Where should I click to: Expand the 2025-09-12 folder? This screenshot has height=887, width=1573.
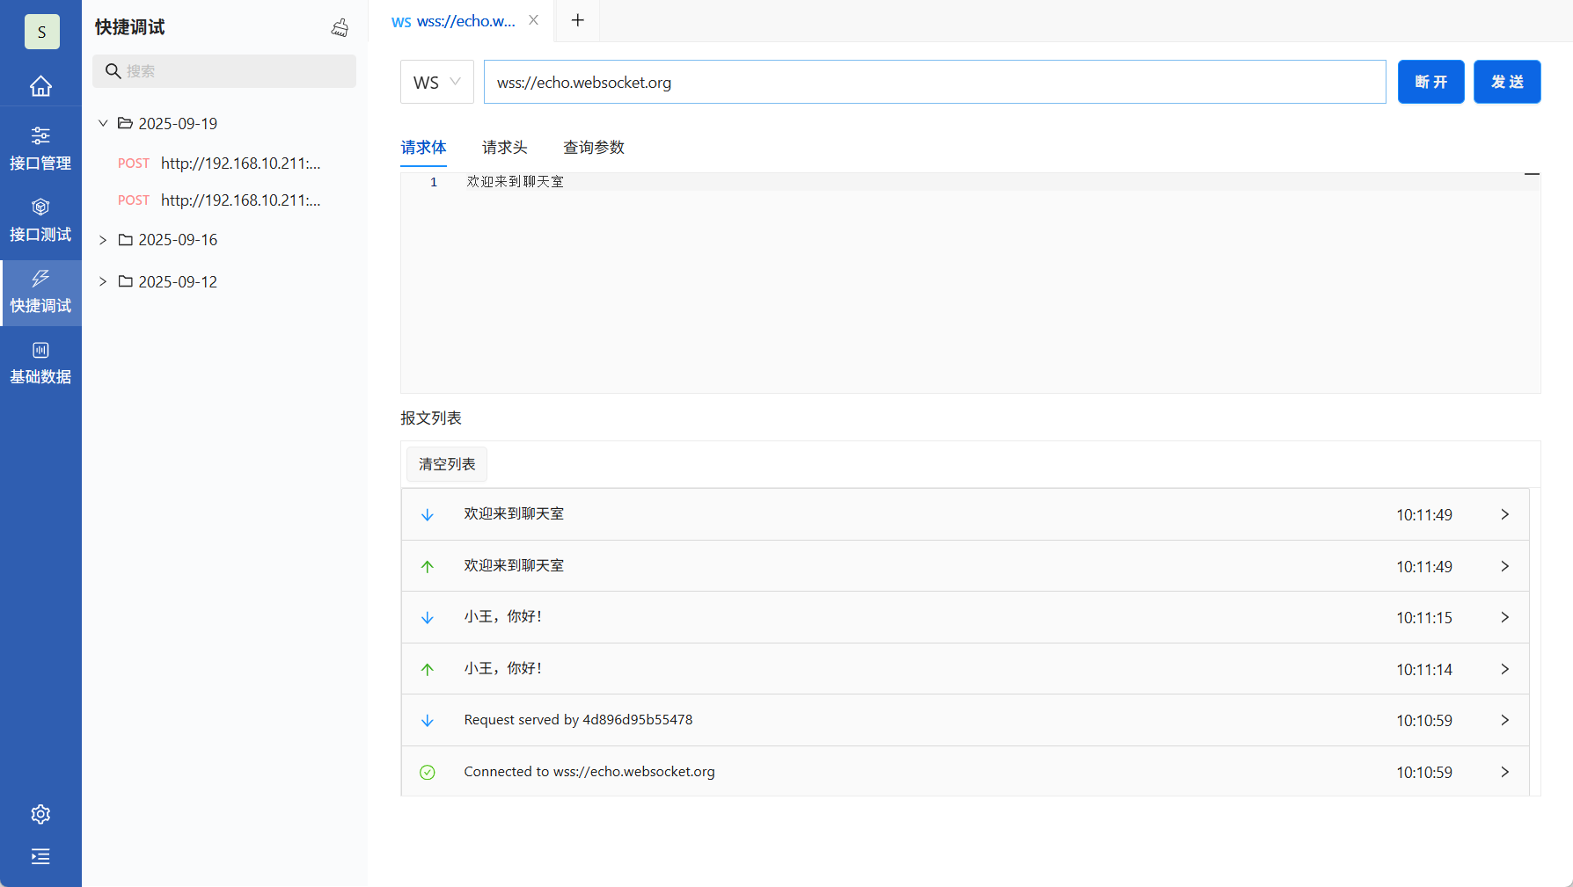[103, 281]
